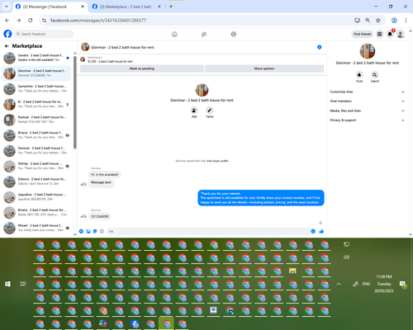Expand the Chat members section
Image resolution: width=413 pixels, height=330 pixels.
(x=367, y=101)
